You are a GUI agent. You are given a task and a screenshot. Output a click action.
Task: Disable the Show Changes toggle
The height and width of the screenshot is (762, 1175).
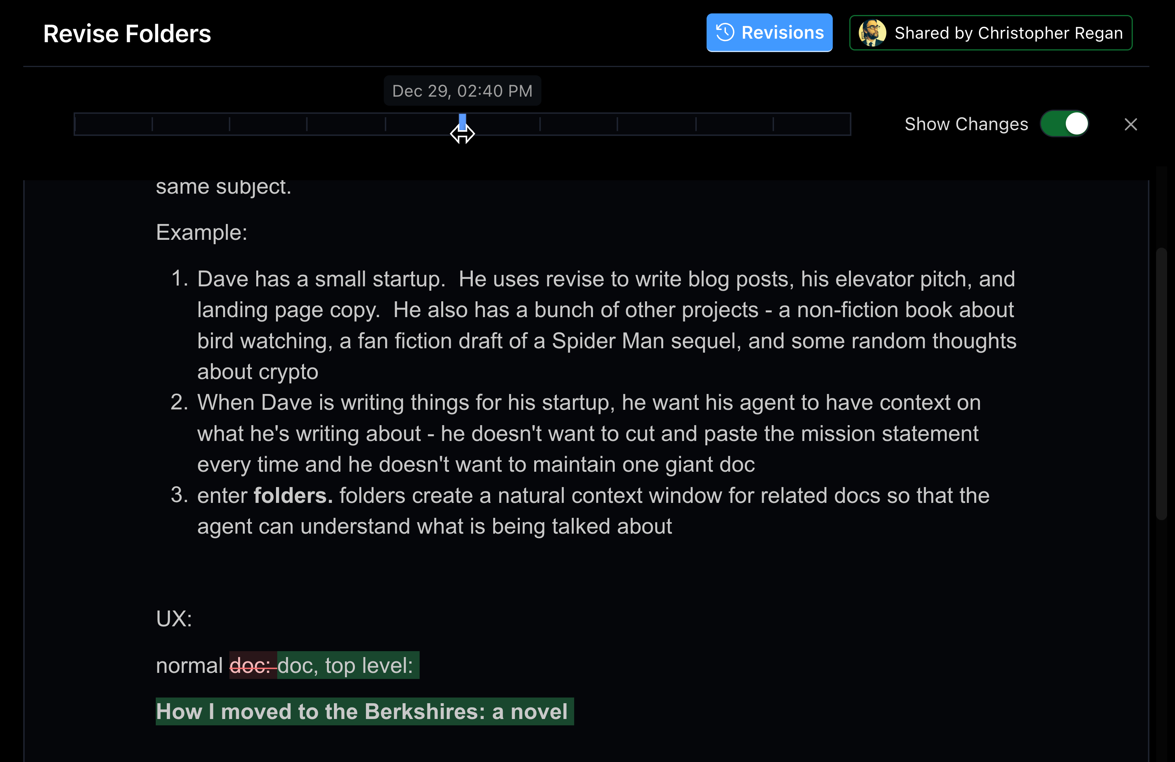click(x=1065, y=124)
